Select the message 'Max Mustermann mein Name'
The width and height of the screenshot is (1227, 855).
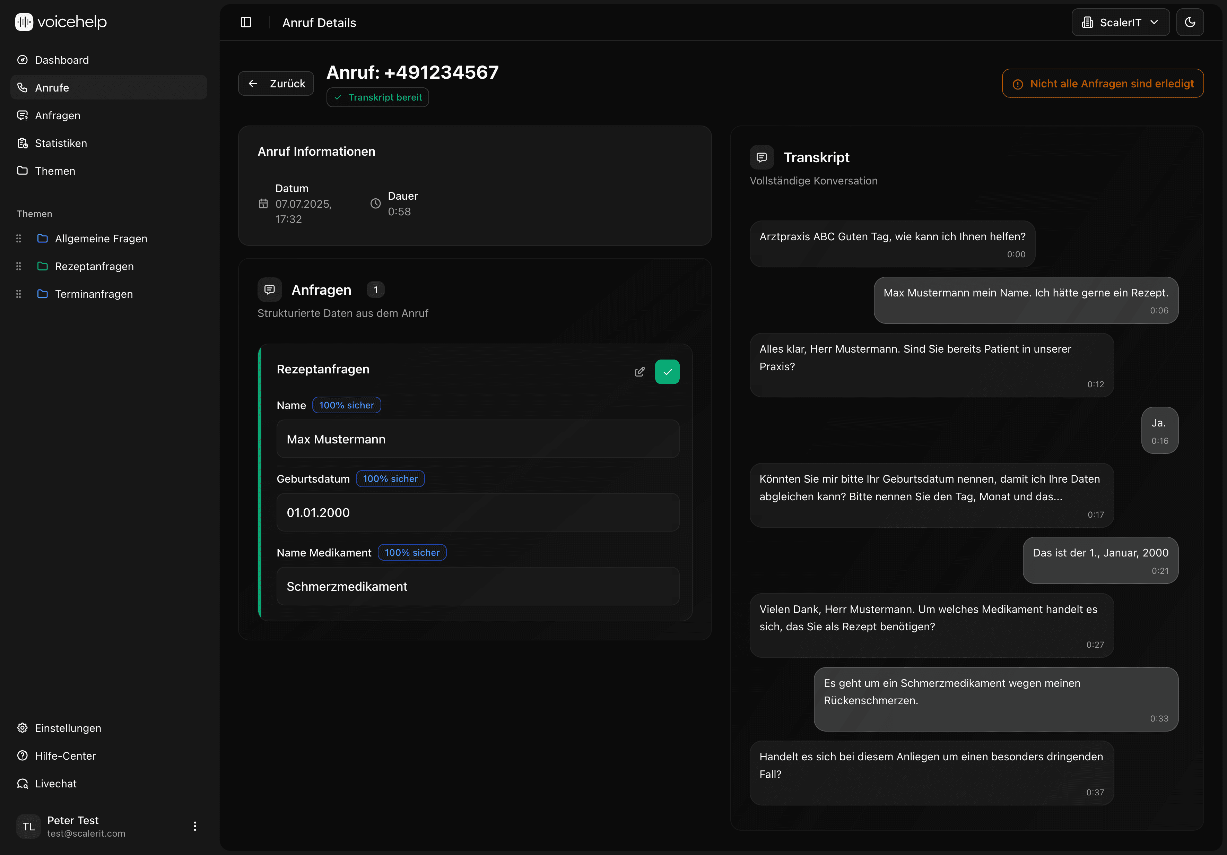pos(1026,301)
